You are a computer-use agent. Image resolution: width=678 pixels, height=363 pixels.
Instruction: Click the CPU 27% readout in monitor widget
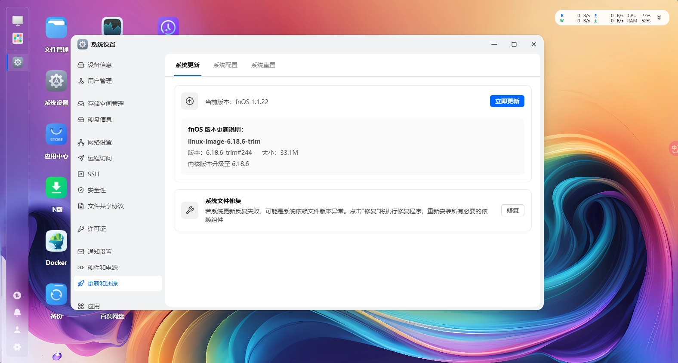click(x=639, y=15)
